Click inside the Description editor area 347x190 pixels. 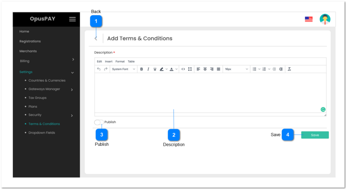click(210, 93)
